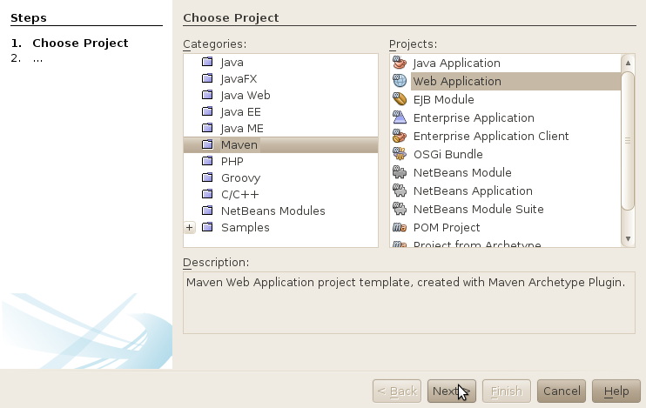
Task: Select the C/C++ category label
Action: 239,194
